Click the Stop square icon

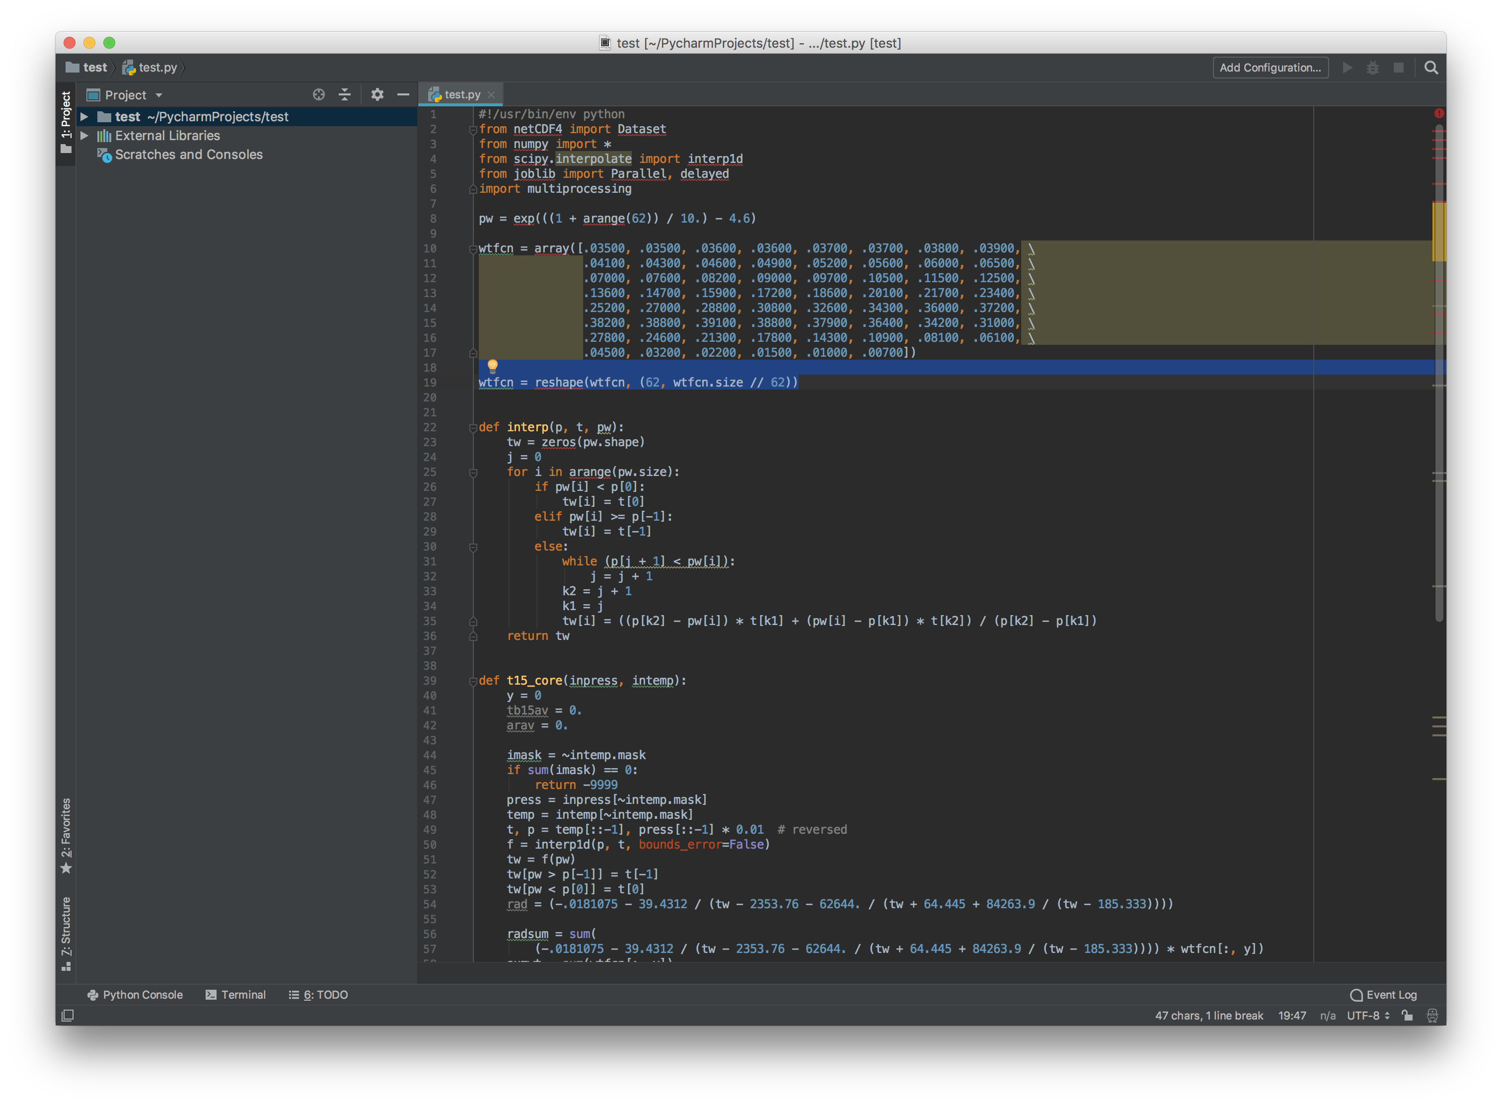coord(1398,68)
